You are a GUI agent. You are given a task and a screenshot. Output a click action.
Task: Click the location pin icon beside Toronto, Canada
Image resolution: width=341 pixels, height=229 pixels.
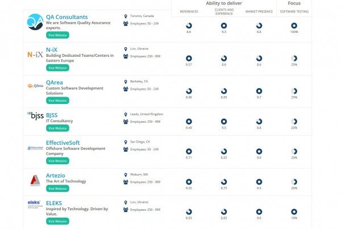125,16
